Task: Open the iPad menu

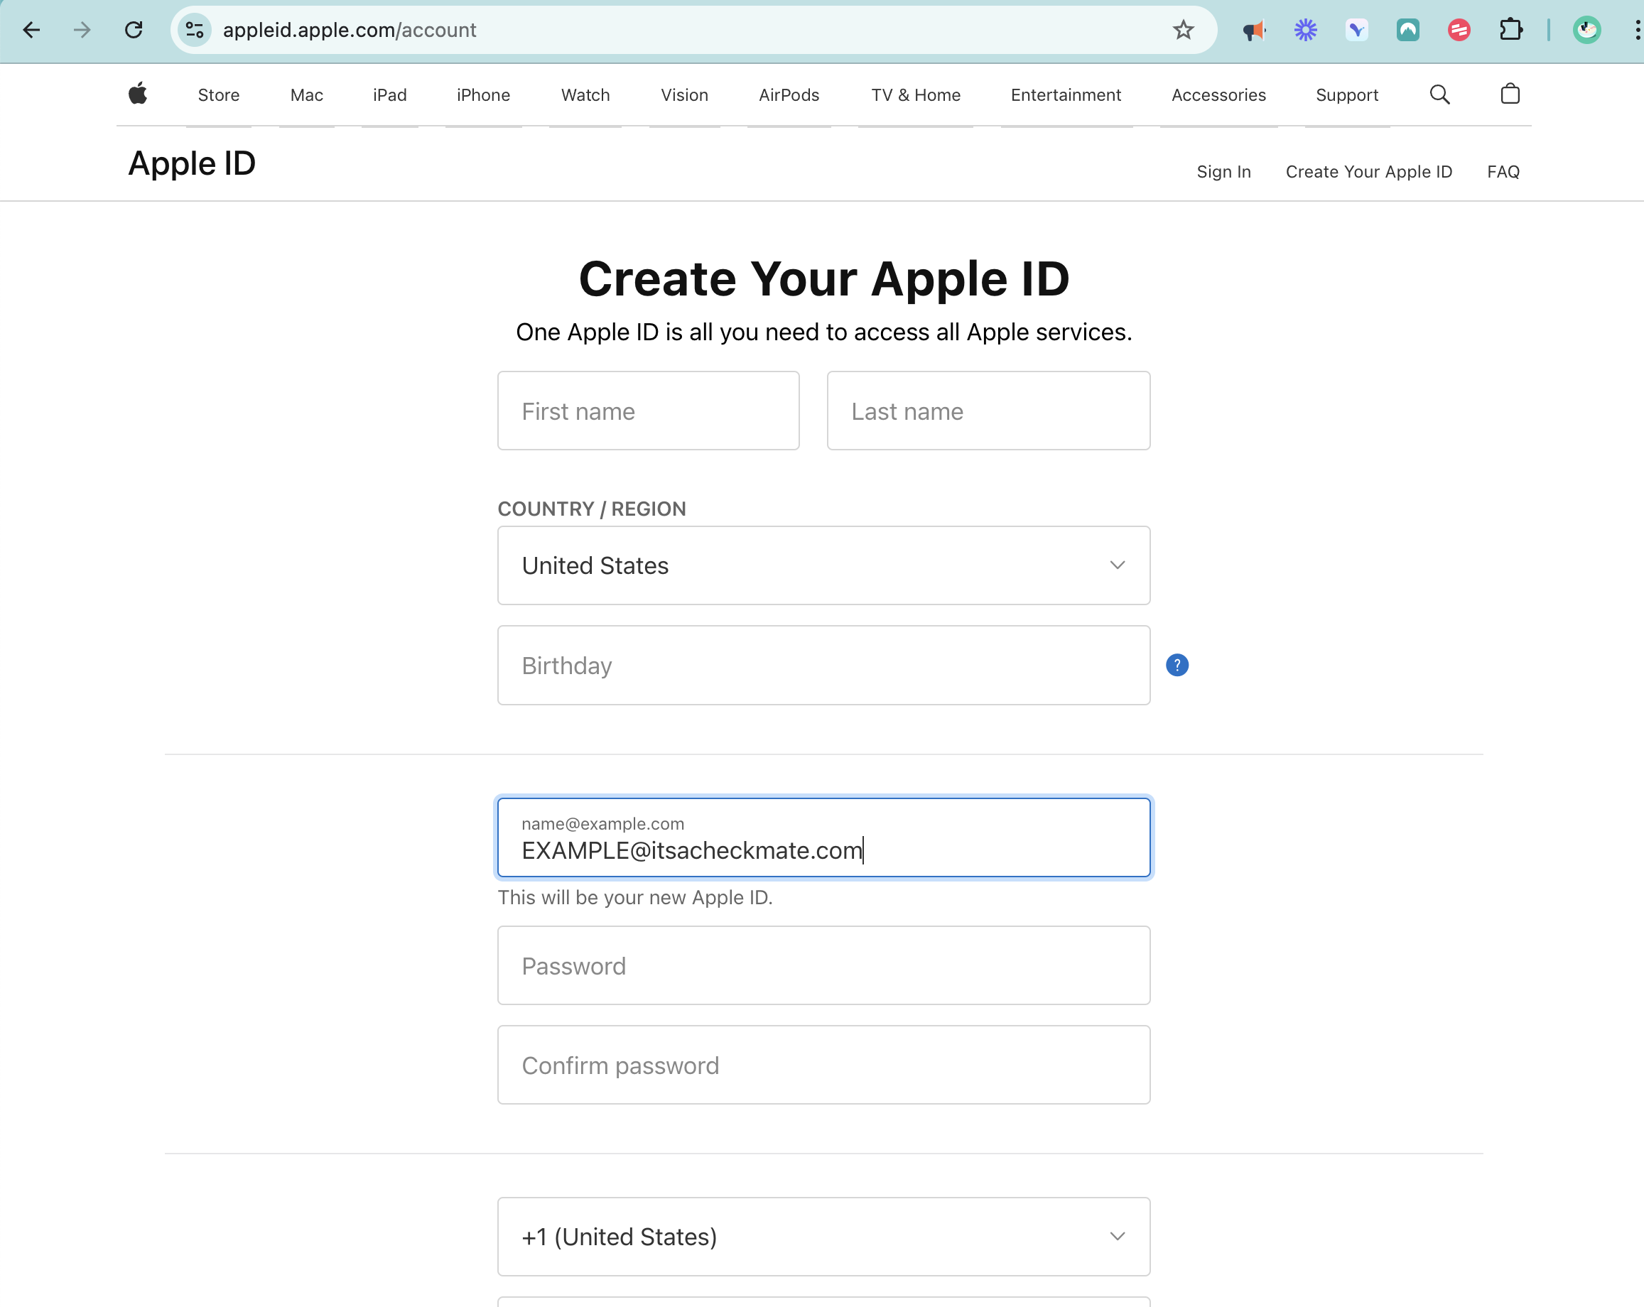Action: tap(389, 94)
